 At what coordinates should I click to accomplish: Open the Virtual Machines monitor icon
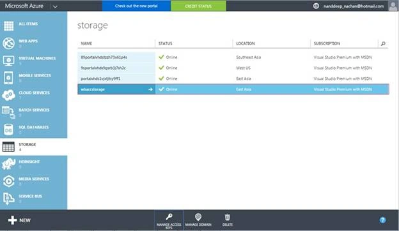pos(9,61)
